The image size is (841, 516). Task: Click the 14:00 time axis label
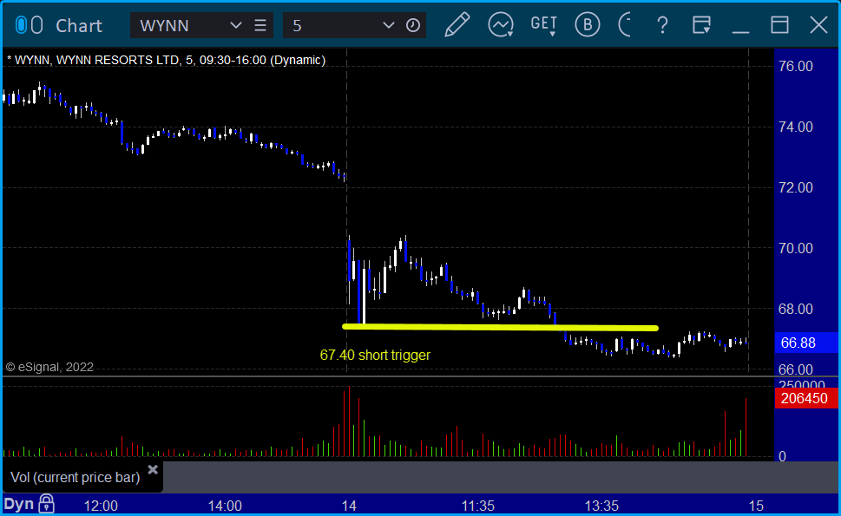coord(225,506)
